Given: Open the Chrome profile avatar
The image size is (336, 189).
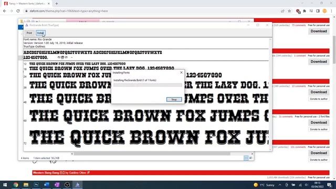Looking at the screenshot, I should click(324, 11).
